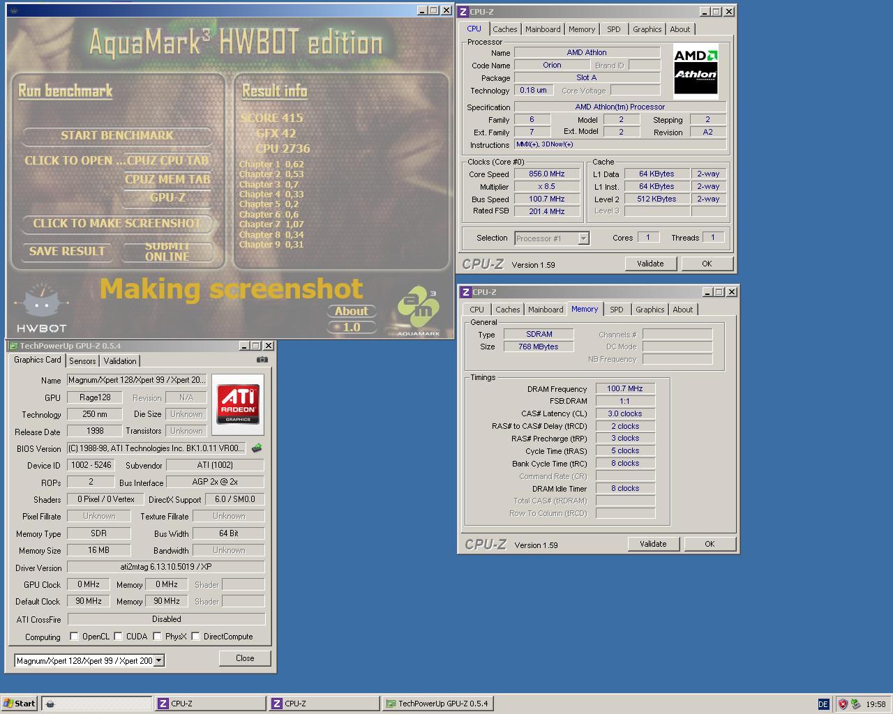Click CLICK TO MAKE SCREENSHOT button
This screenshot has height=714, width=893.
coord(117,223)
